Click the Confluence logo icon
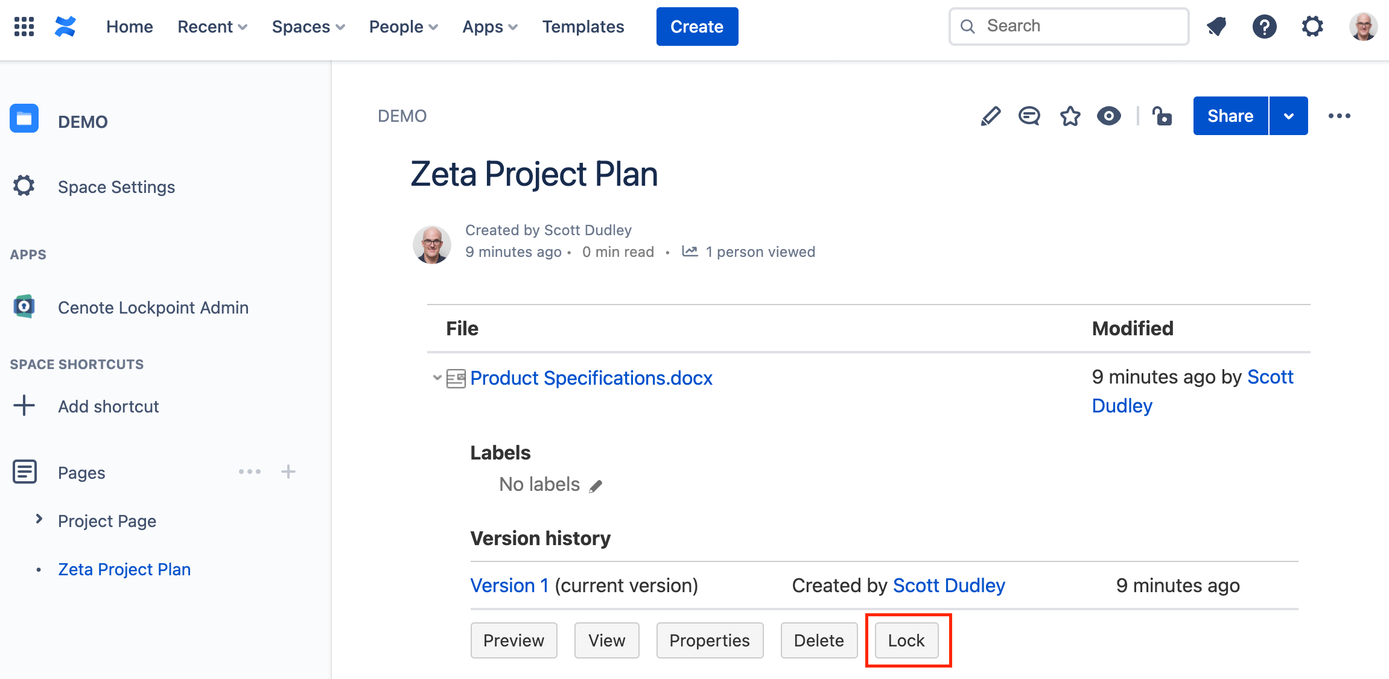Screen dimensions: 1389x679 65,27
